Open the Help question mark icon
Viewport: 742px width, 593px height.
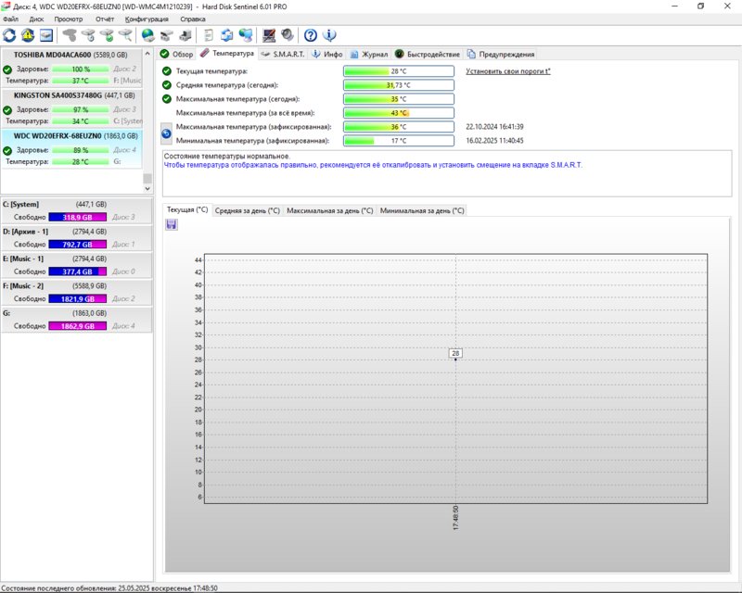pyautogui.click(x=311, y=36)
